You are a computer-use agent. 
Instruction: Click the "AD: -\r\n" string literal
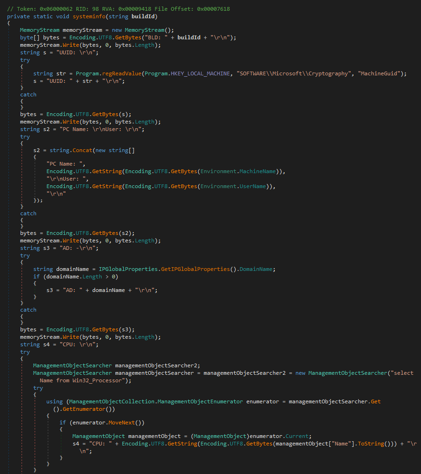tap(77, 248)
